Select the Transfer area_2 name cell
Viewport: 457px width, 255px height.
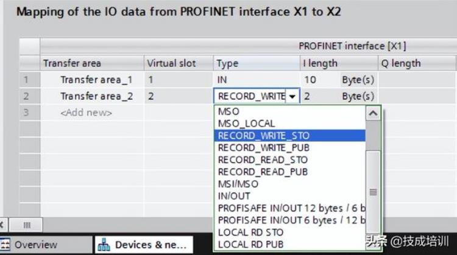[92, 96]
